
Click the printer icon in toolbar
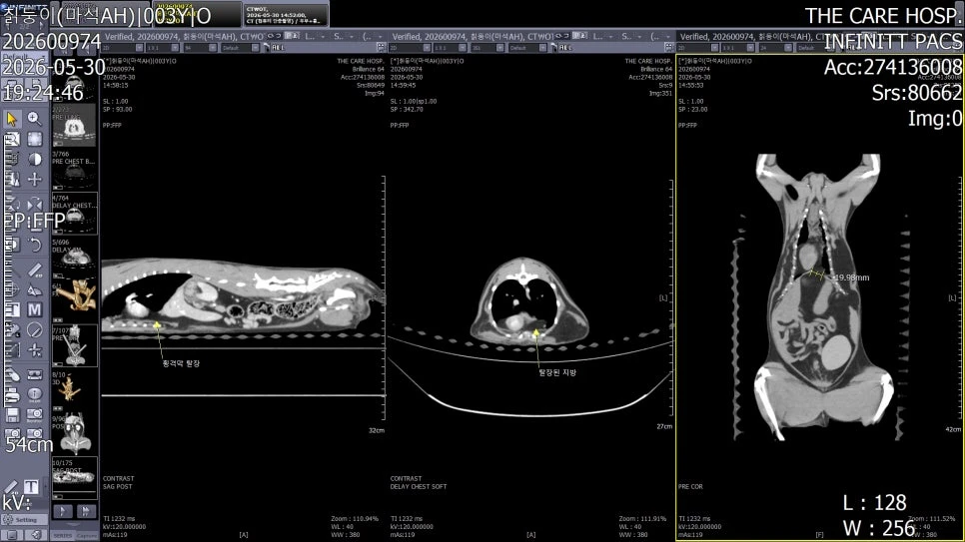pos(12,393)
